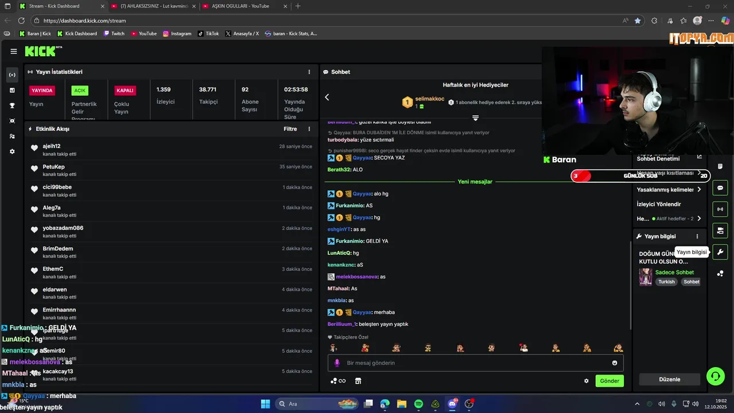Click the Filtre button in Etkinlik Akışı
The image size is (734, 413).
click(x=290, y=129)
